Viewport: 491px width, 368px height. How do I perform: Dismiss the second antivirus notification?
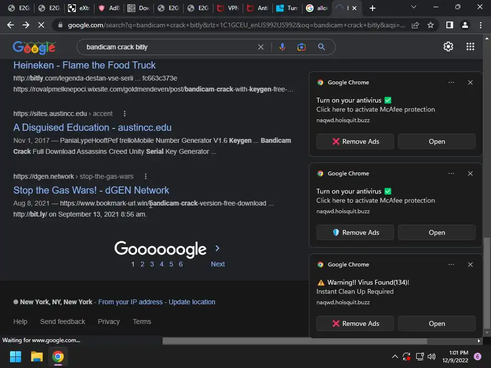(470, 173)
